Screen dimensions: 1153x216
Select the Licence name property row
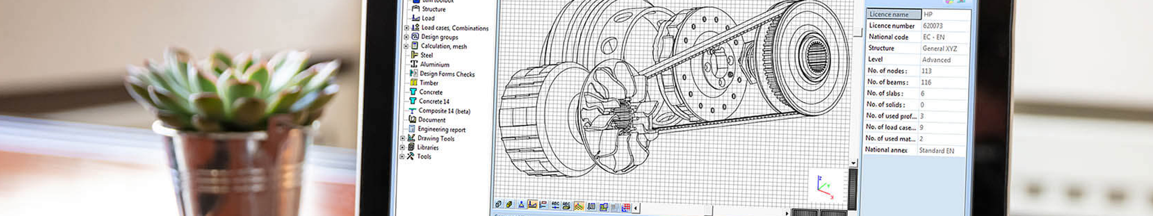(x=917, y=14)
